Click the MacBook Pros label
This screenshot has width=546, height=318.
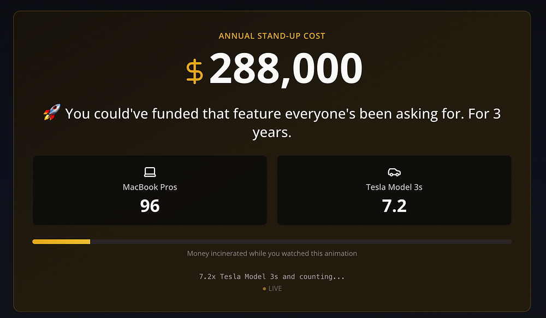(150, 187)
